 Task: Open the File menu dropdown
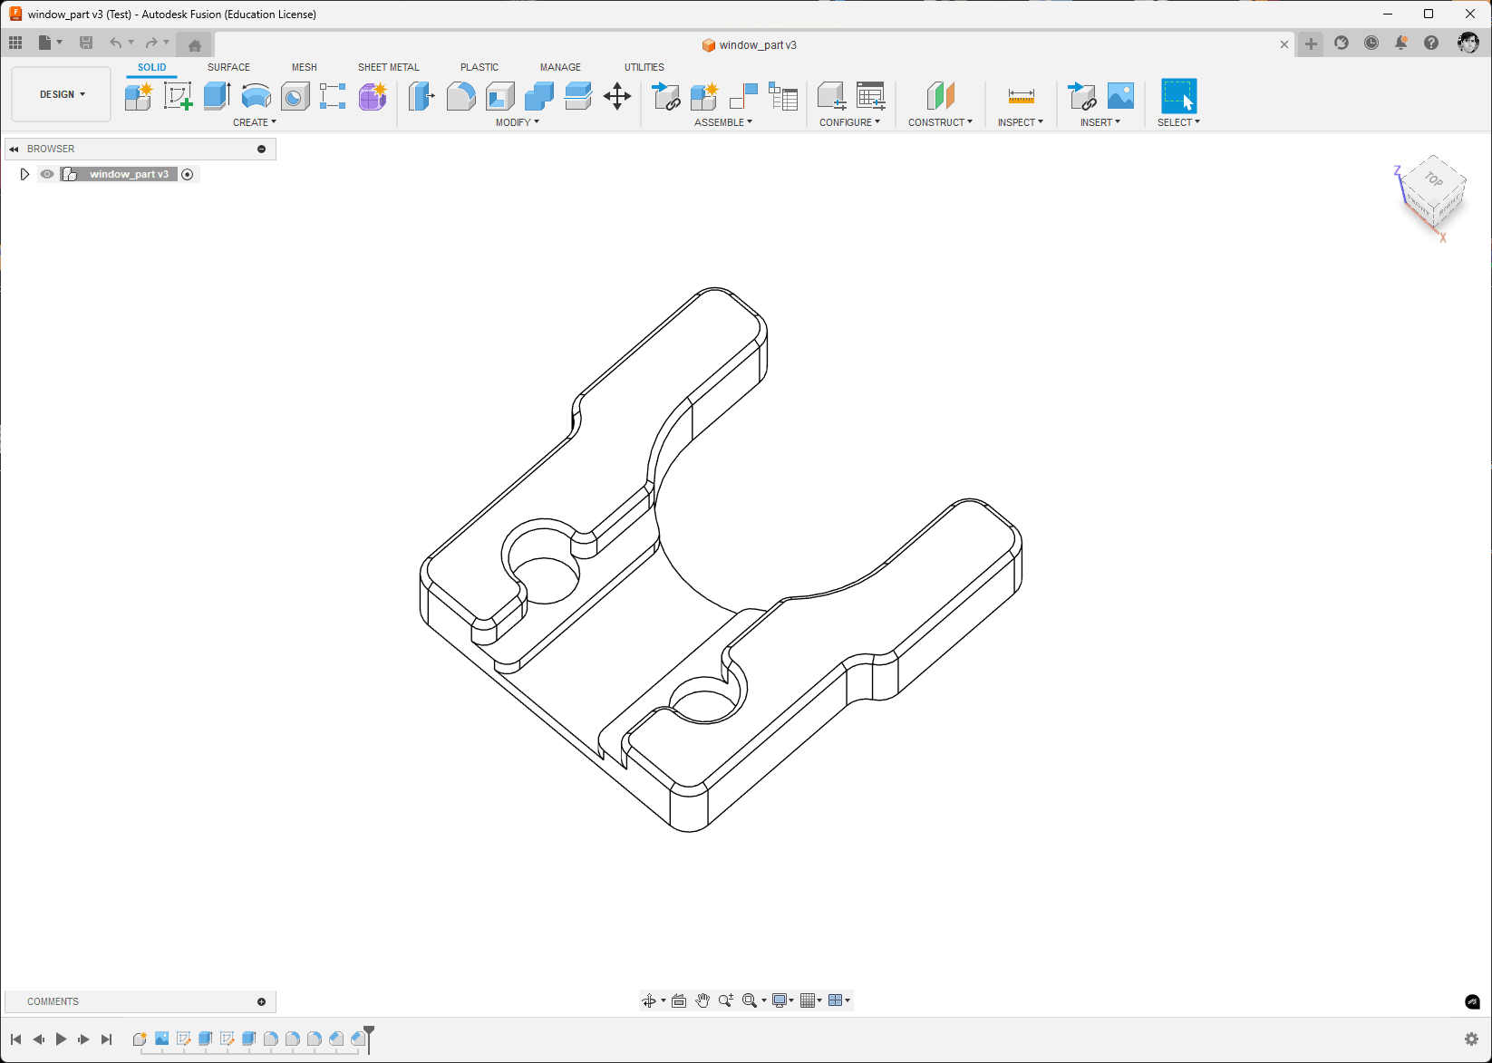[50, 43]
